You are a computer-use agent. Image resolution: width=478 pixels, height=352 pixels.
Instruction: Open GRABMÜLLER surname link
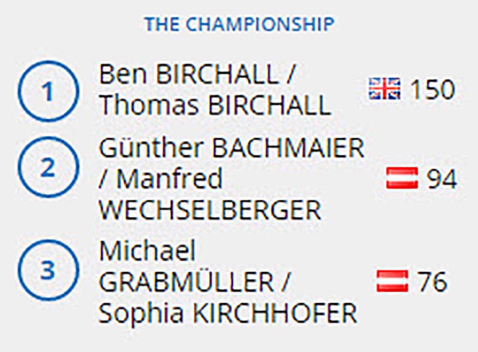tap(186, 281)
